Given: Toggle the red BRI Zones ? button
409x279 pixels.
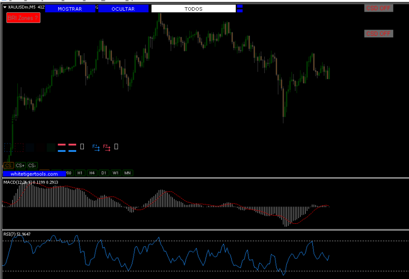Looking at the screenshot, I should 23,18.
